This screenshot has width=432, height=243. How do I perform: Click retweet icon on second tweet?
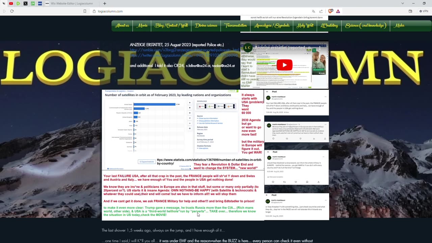tap(287, 138)
